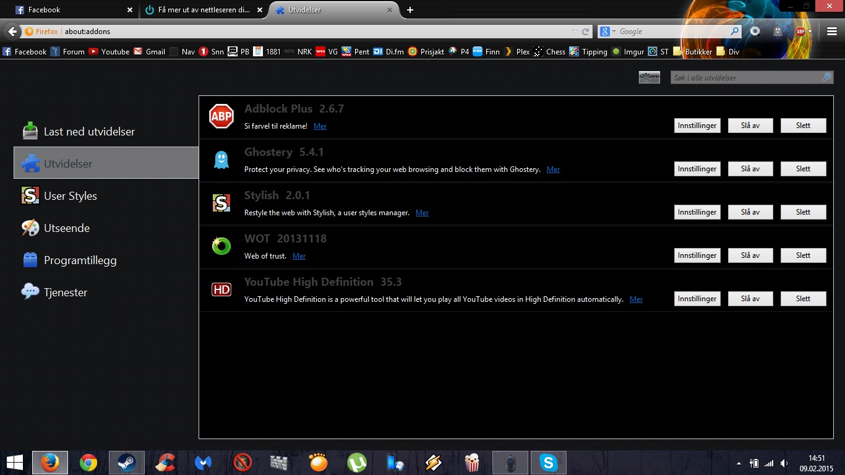Launch Steam from the taskbar
This screenshot has width=845, height=475.
127,463
